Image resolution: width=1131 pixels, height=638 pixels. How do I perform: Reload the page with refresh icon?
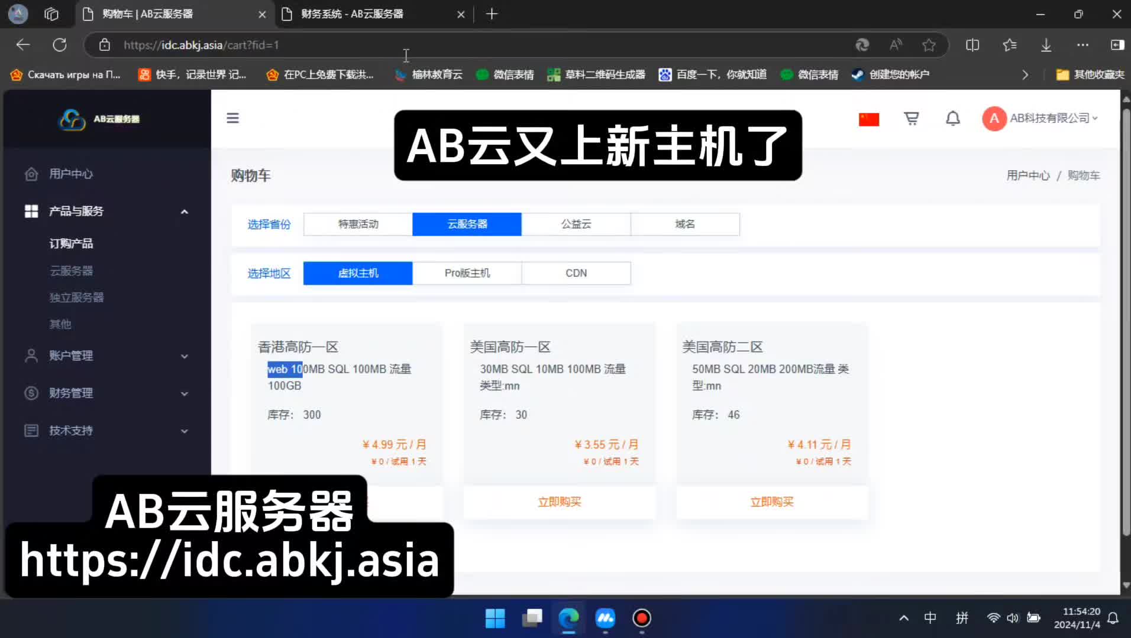pyautogui.click(x=60, y=45)
